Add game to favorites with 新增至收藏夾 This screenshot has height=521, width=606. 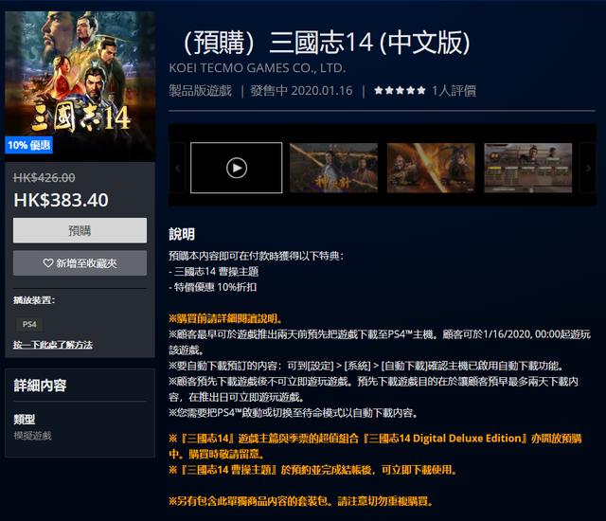click(80, 263)
